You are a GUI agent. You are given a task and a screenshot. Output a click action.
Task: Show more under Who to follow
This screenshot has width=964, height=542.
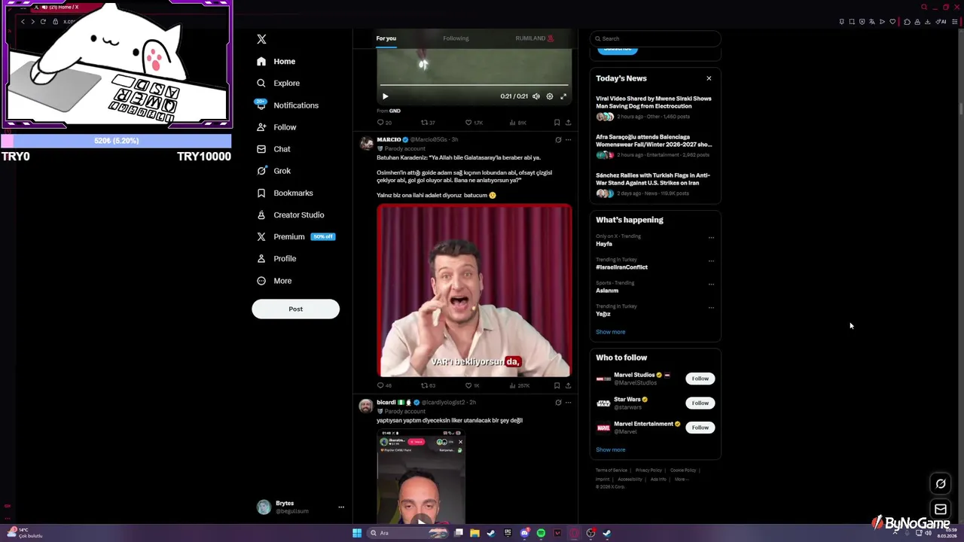coord(611,450)
